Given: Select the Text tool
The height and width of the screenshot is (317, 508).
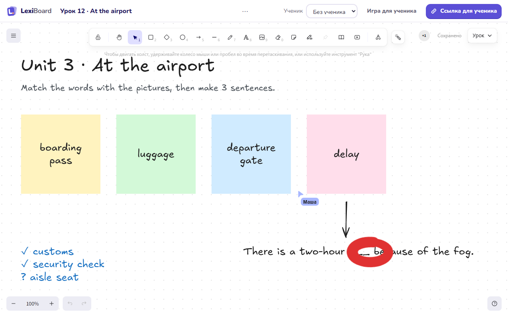Looking at the screenshot, I should (x=246, y=37).
